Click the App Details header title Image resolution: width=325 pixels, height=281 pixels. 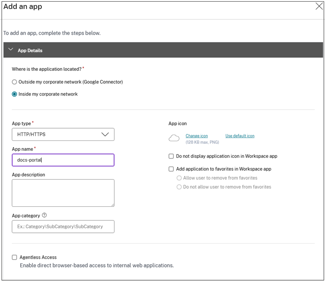pyautogui.click(x=30, y=50)
